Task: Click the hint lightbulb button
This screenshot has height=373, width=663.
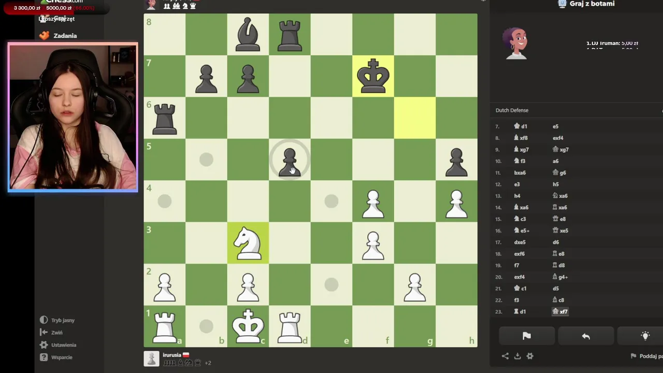Action: pos(645,336)
